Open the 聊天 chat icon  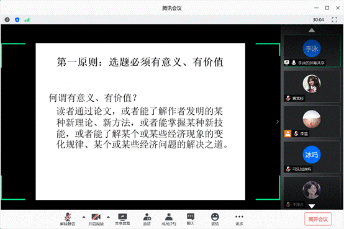tap(191, 219)
